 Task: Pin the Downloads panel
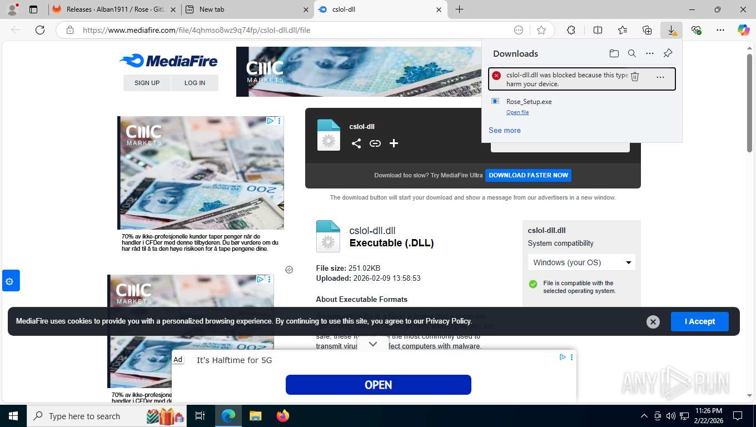click(668, 53)
